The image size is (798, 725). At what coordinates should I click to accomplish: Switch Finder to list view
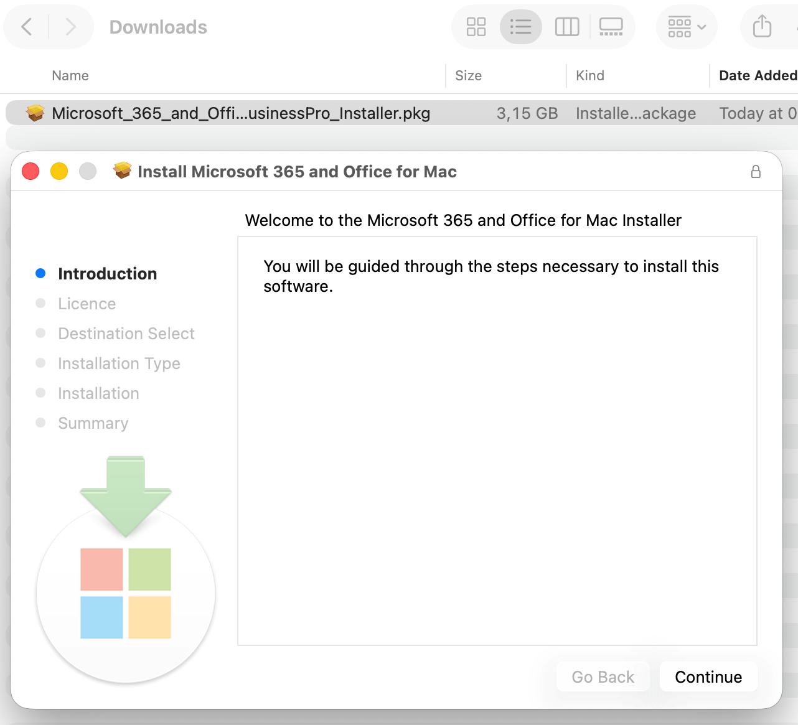[x=520, y=27]
